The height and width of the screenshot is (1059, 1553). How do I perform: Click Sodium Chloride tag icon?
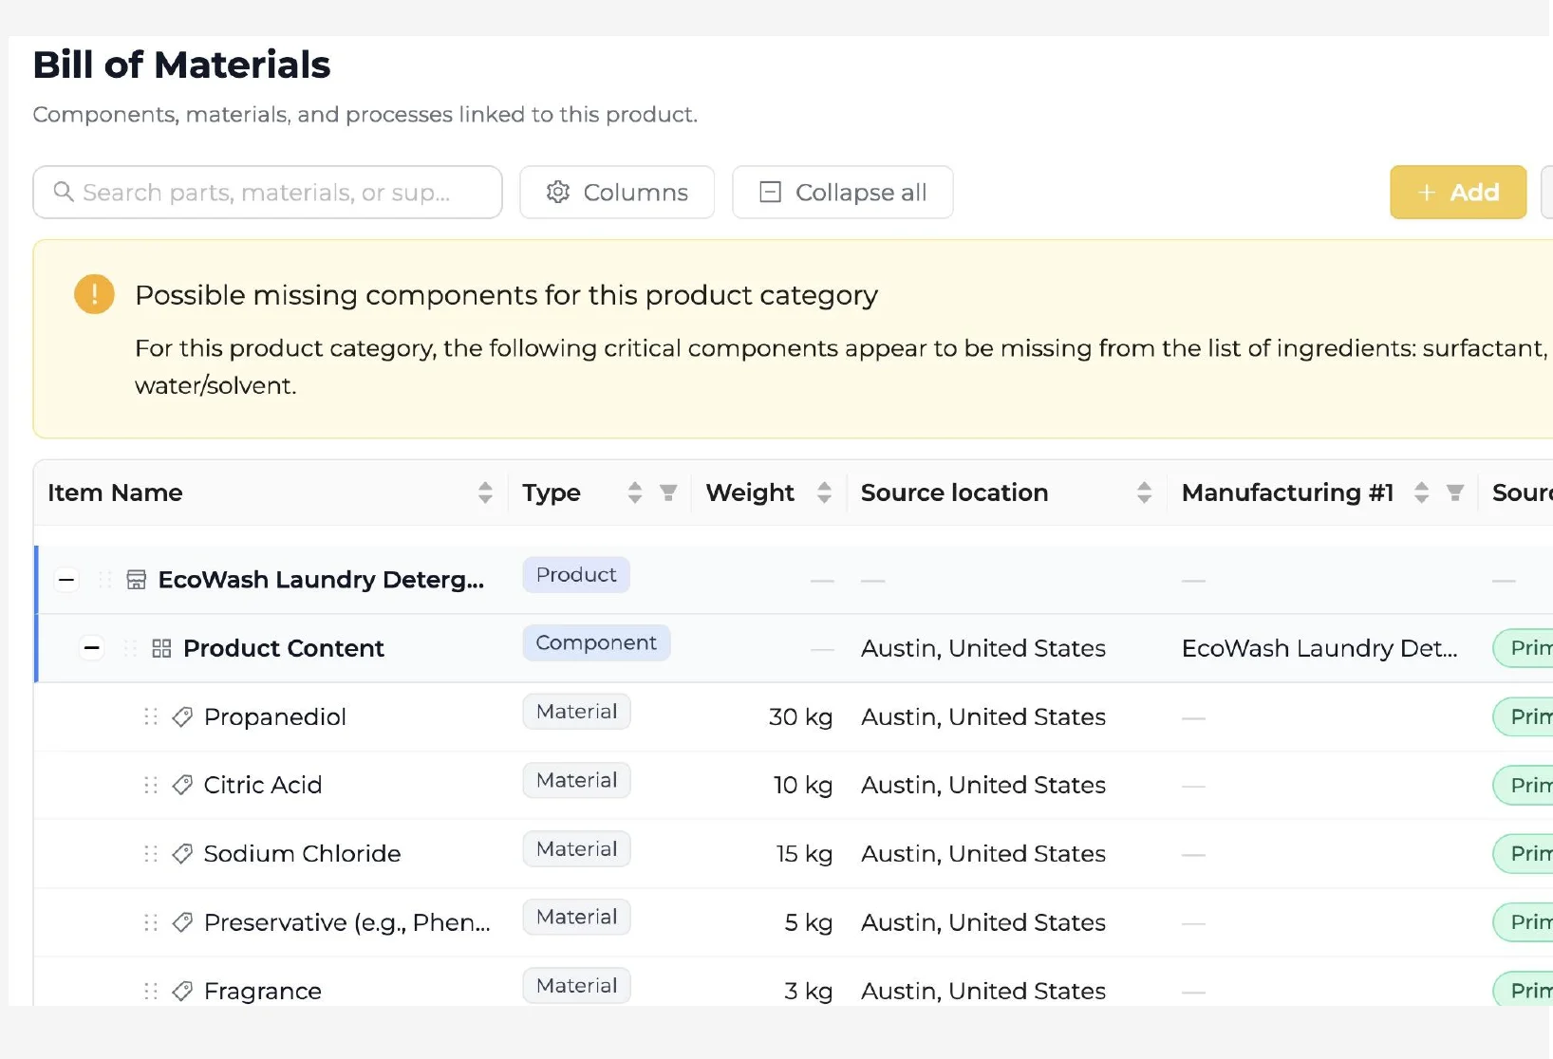(x=182, y=854)
